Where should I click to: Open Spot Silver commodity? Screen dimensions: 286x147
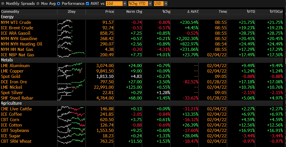click(x=12, y=93)
